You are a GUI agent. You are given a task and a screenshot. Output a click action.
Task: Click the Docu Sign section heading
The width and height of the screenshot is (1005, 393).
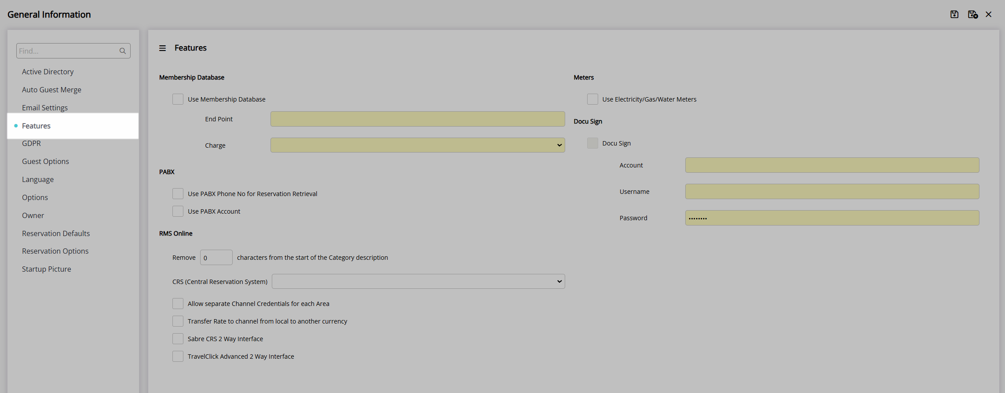[588, 121]
